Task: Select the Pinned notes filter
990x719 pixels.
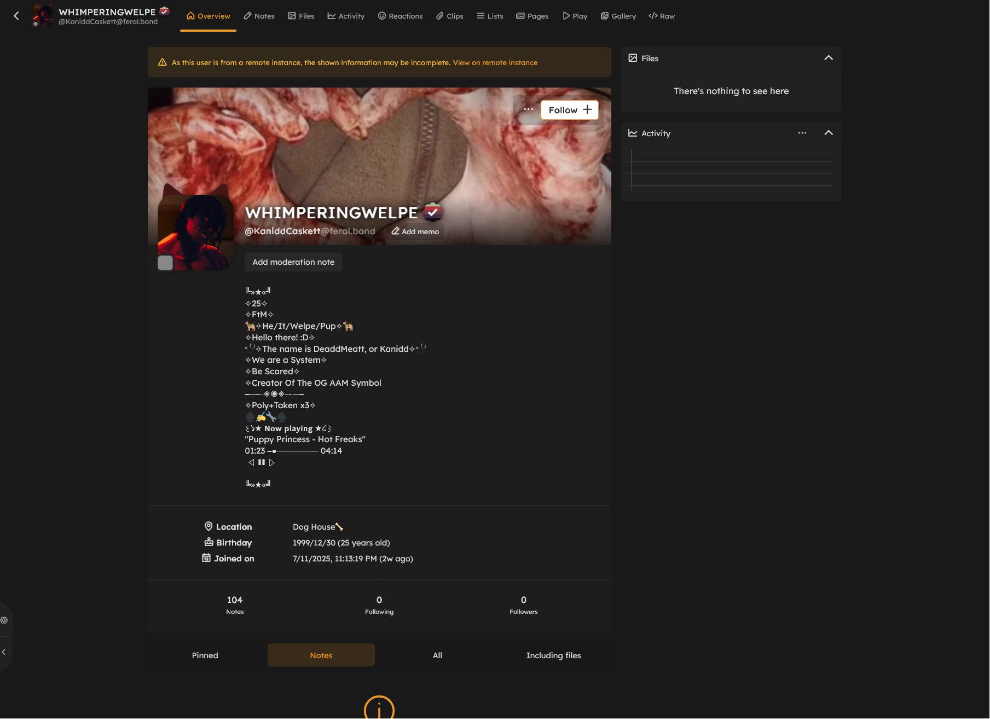Action: (x=205, y=655)
